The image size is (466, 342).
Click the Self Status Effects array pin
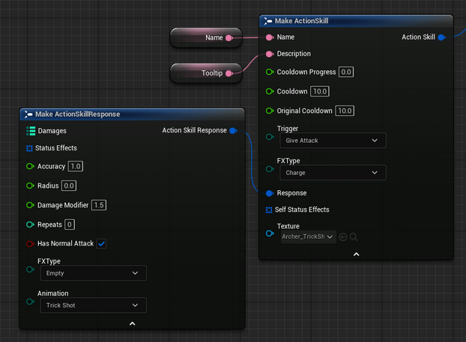(269, 210)
